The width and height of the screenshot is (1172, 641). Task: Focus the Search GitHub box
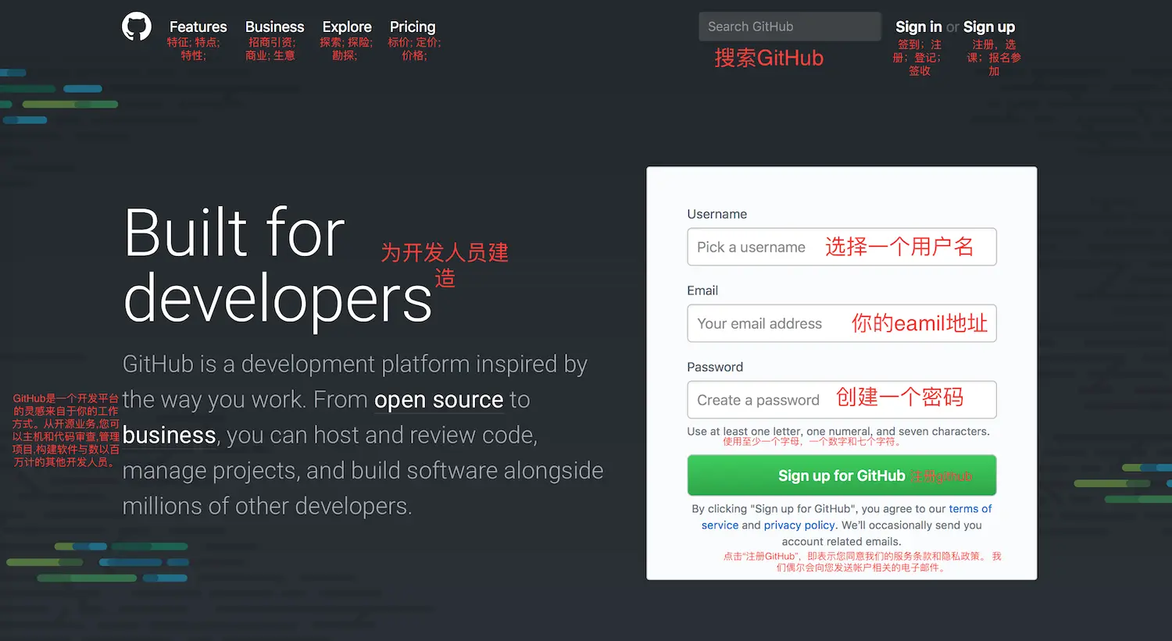click(x=790, y=27)
